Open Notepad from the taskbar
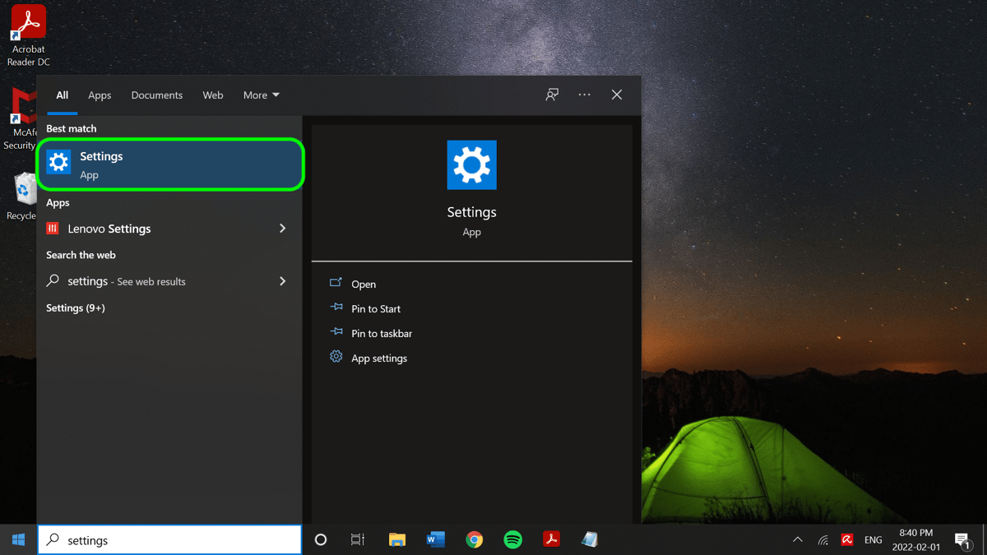Image resolution: width=987 pixels, height=555 pixels. [590, 539]
